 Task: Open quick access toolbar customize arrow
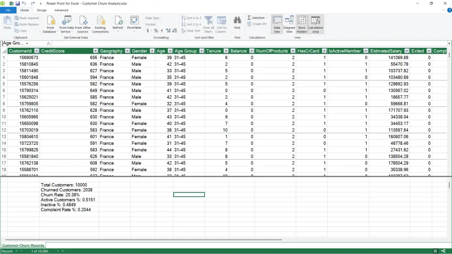click(40, 4)
